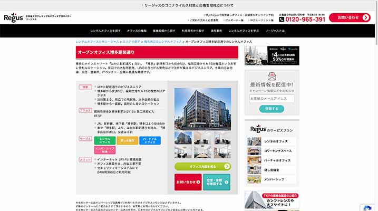
Task: Click the phone icon beside 0120-965-391
Action: [282, 20]
